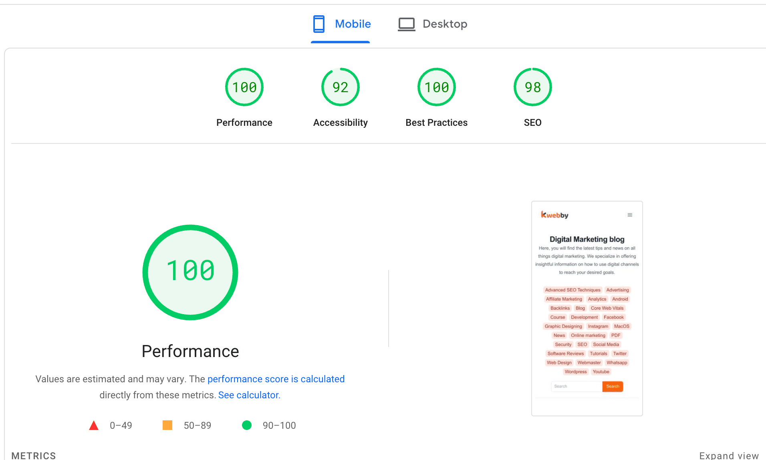Open the hamburger menu in page preview
The width and height of the screenshot is (766, 460).
coord(630,215)
